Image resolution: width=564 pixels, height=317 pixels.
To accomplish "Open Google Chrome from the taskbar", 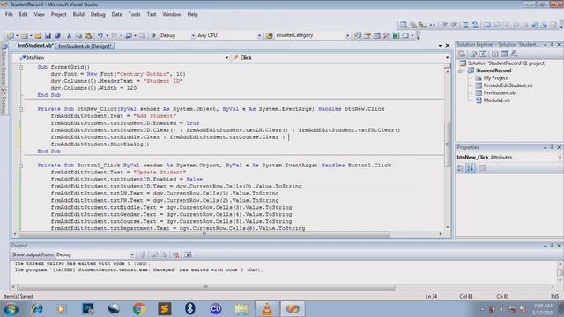I will tap(139, 309).
